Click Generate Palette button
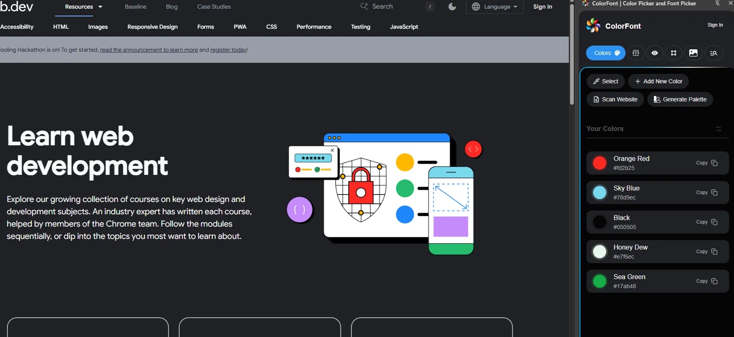Viewport: 734px width, 337px height. [680, 99]
